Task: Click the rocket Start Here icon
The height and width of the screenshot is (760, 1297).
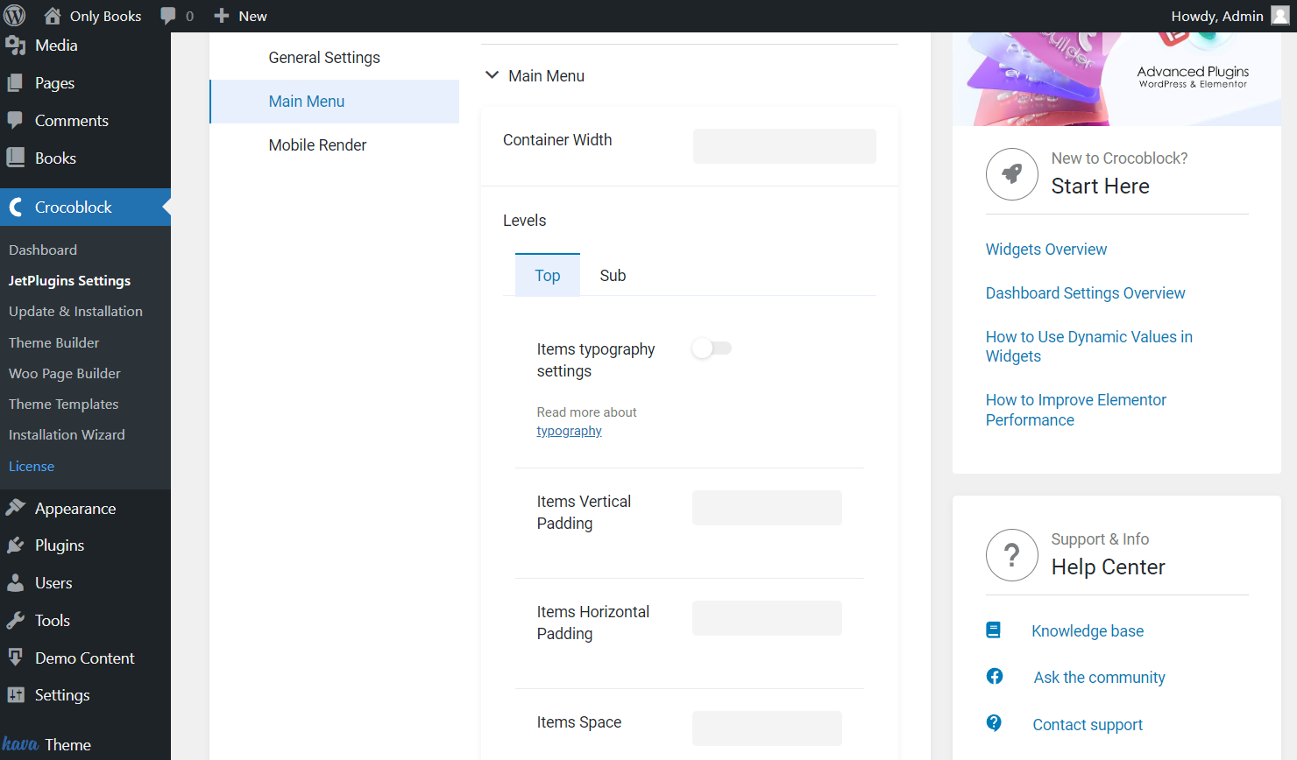Action: pos(1012,174)
